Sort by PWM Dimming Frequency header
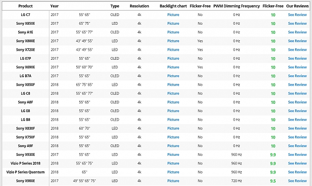 pyautogui.click(x=237, y=6)
